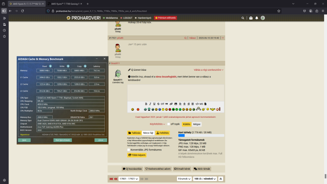The height and width of the screenshot is (184, 327).
Task: Insert code block with </> icon
Action: (197, 104)
